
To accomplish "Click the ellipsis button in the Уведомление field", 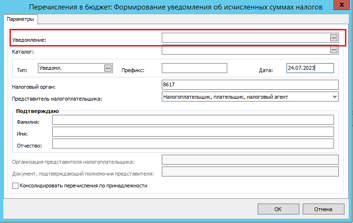I will 334,37.
